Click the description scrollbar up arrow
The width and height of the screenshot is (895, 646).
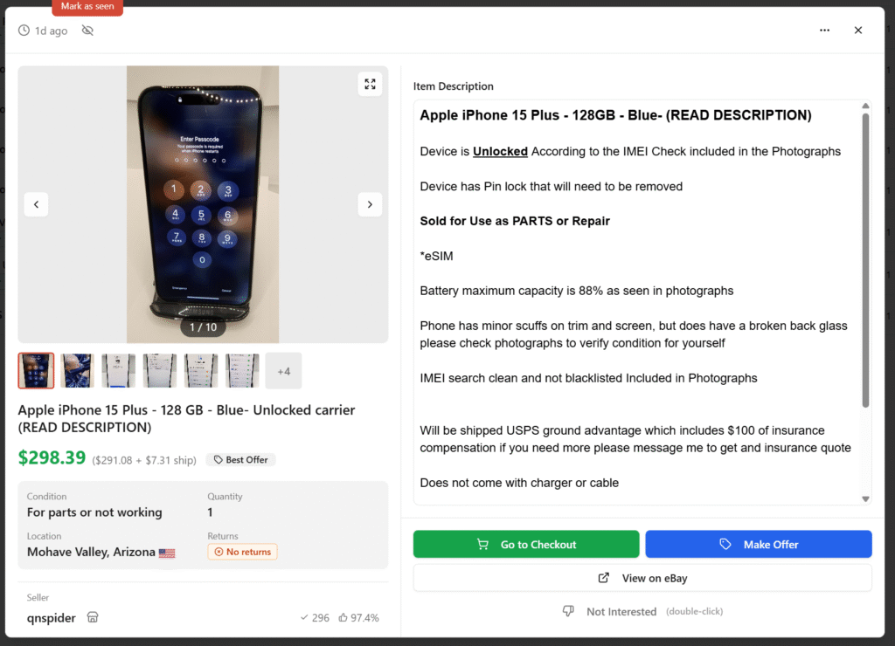pyautogui.click(x=865, y=106)
